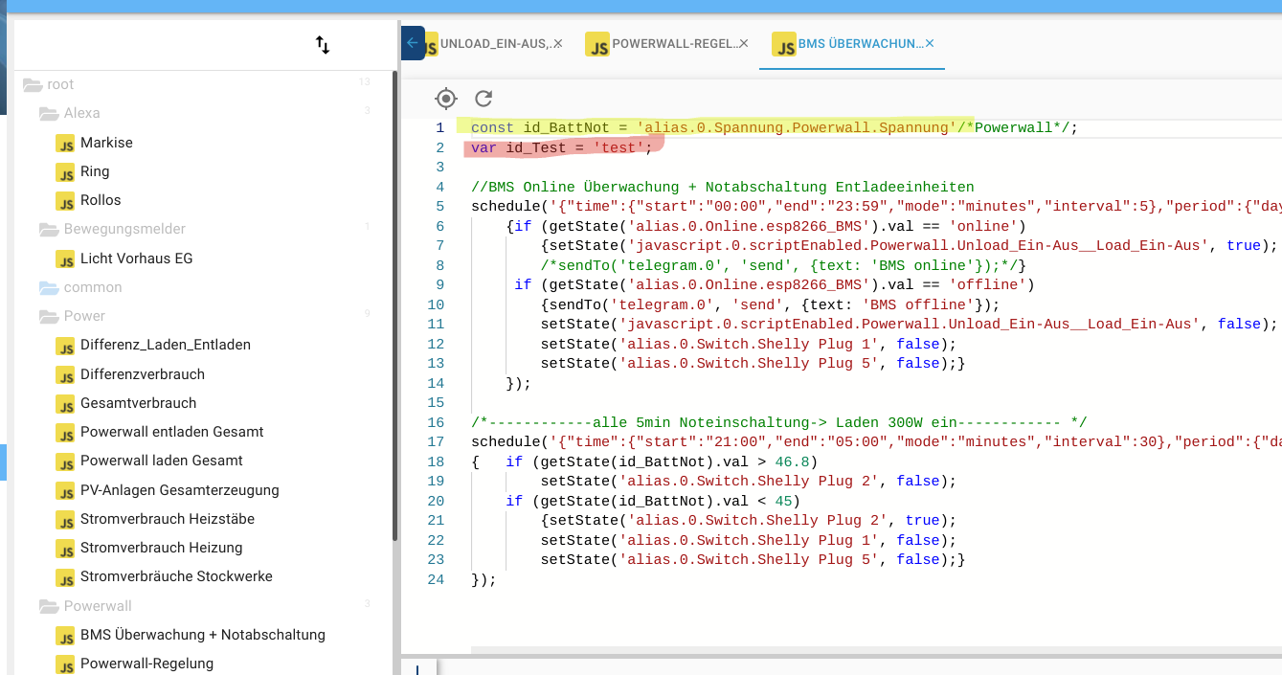Click the blue back arrow sidebar toggle
The height and width of the screenshot is (675, 1282).
413,43
